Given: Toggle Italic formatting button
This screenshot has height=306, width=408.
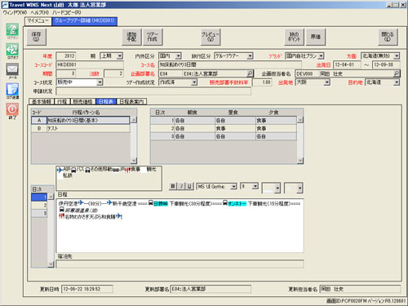Looking at the screenshot, I should click(x=181, y=186).
